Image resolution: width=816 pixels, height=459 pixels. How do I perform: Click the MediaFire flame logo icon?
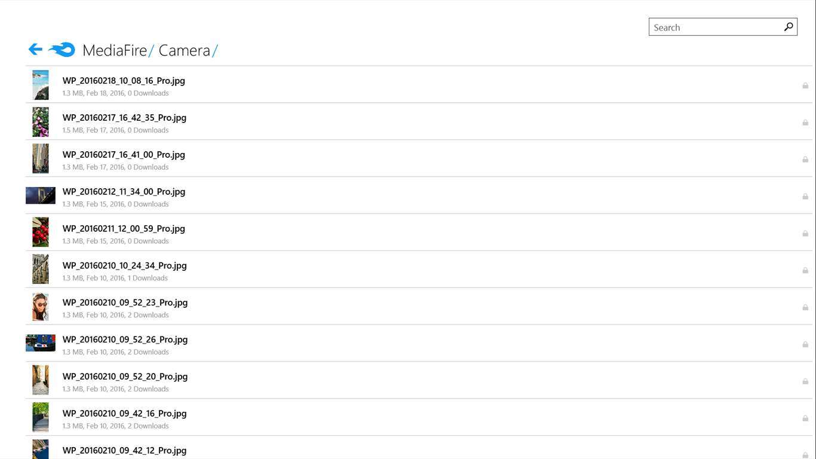point(62,50)
